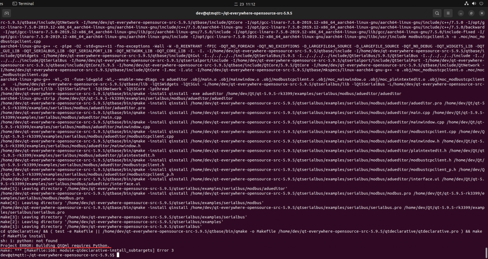Image resolution: width=488 pixels, height=259 pixels.
Task: Click 'Project ERROR: Building QtQml requires Python.'
Action: 55,246
